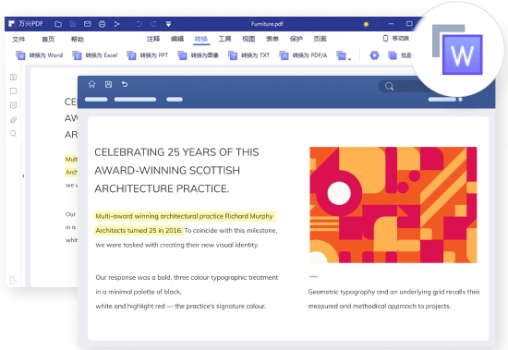This screenshot has height=350, width=508.
Task: Choose Convert to TXT option
Action: pyautogui.click(x=248, y=55)
